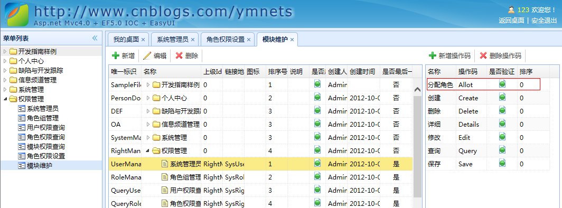Viewport: 562px width, 208px height.
Task: Click the green plus 新增 icon
Action: coord(115,55)
